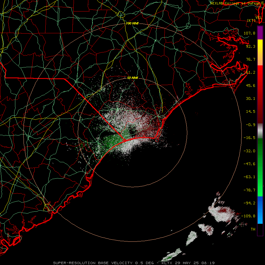The height and width of the screenshot is (265, 265).
Task: Click the [KT] units label
Action: click(x=251, y=20)
